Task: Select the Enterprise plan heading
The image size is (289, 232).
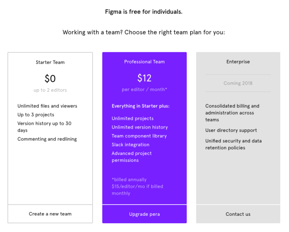Action: coord(238,62)
